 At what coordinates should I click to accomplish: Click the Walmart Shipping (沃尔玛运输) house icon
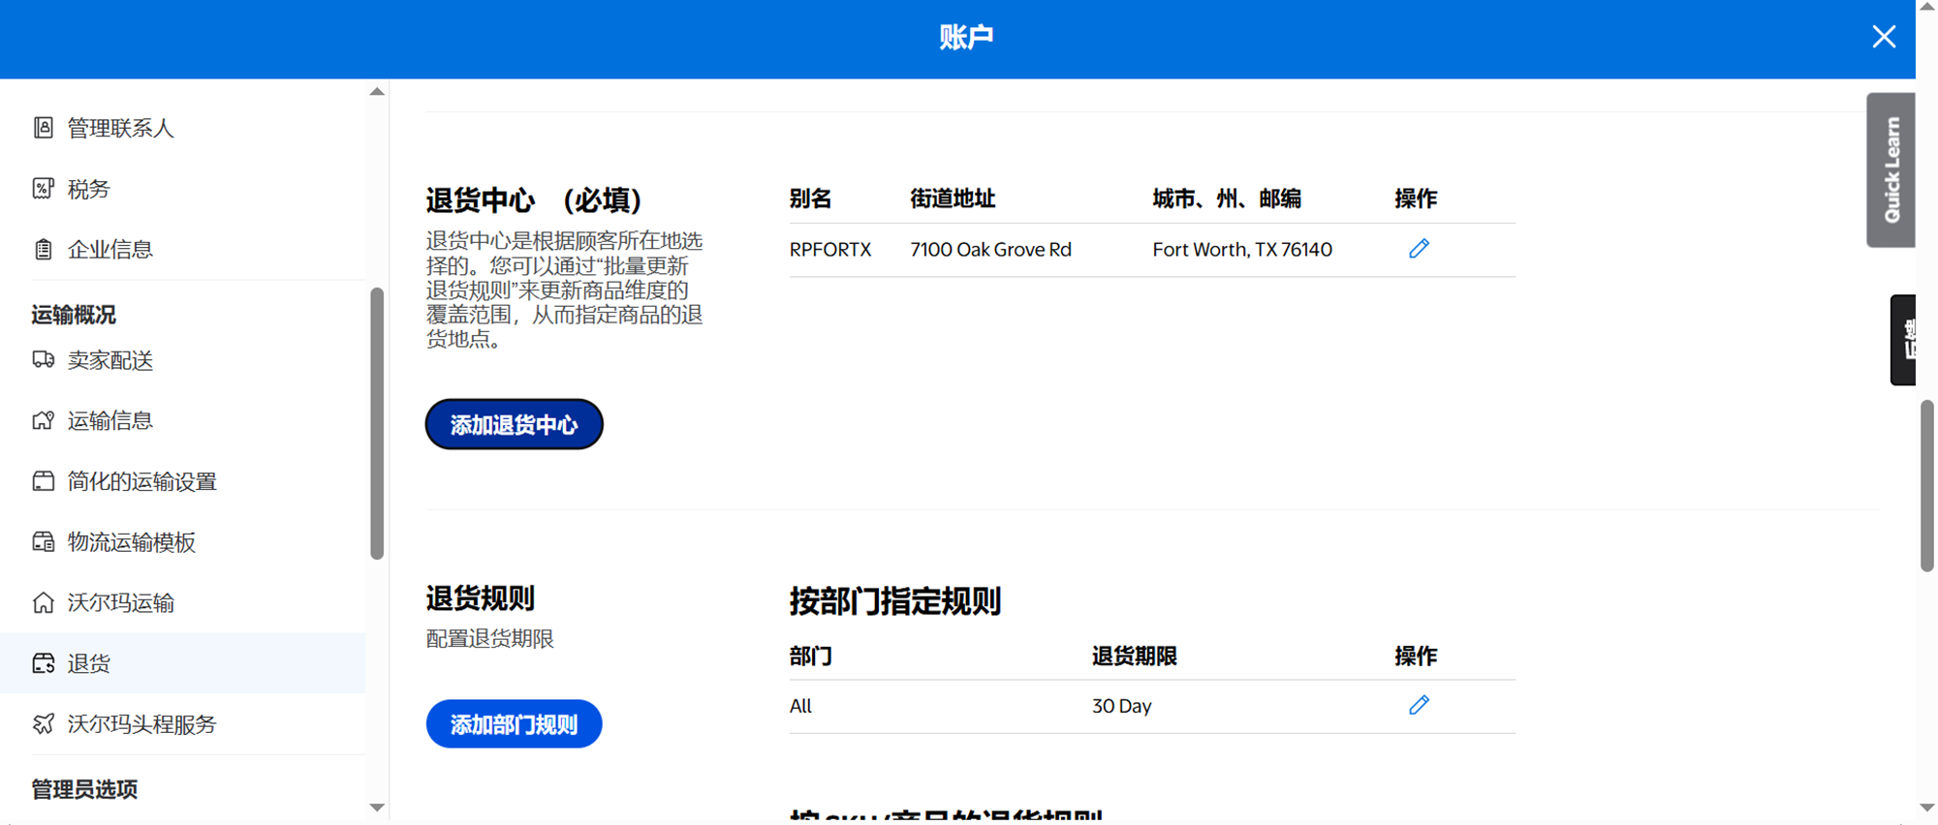[44, 602]
